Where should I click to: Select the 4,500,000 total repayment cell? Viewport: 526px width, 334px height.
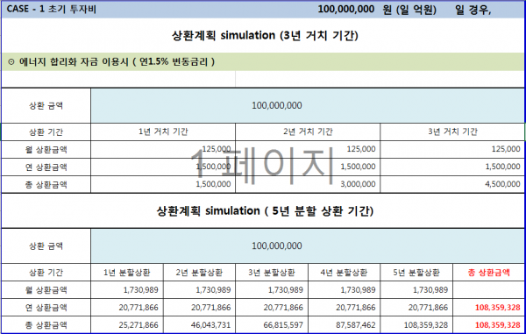(x=452, y=184)
